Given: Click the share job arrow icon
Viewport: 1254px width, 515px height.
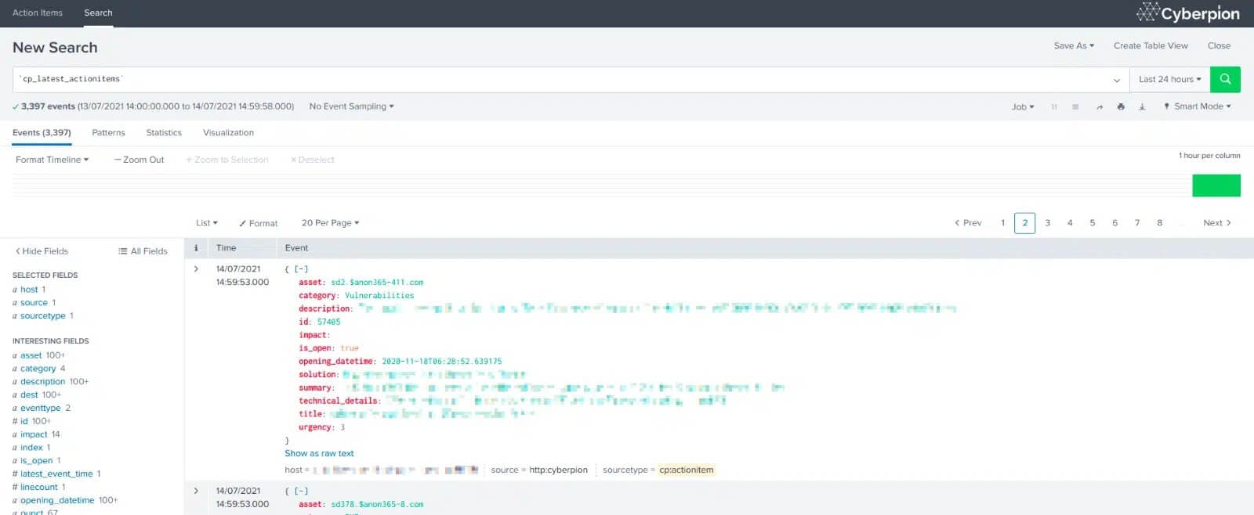Looking at the screenshot, I should [x=1099, y=106].
